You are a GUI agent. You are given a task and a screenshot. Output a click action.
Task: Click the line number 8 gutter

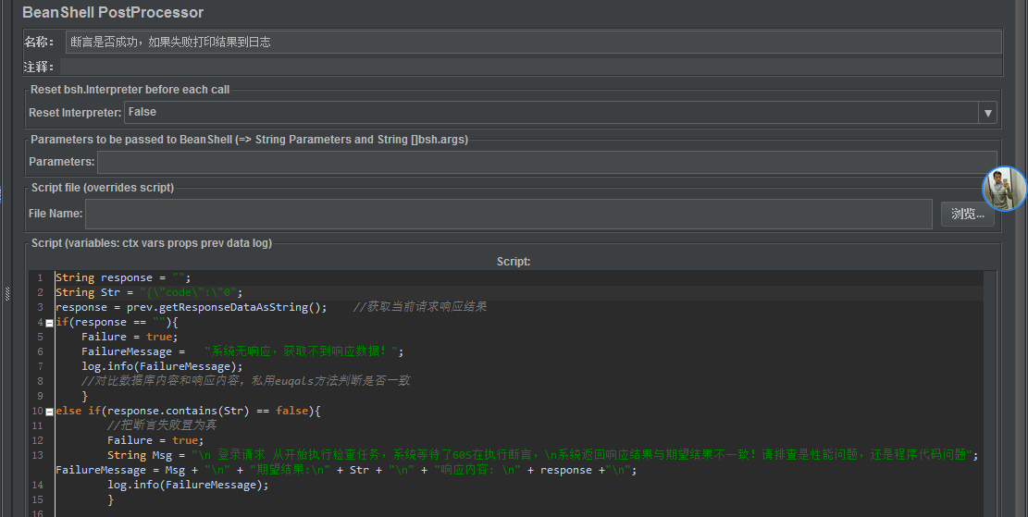click(40, 381)
